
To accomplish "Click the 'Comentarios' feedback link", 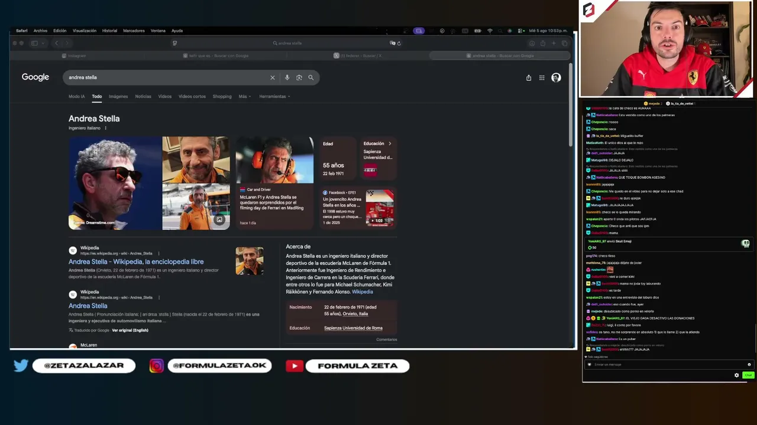I will [x=387, y=339].
